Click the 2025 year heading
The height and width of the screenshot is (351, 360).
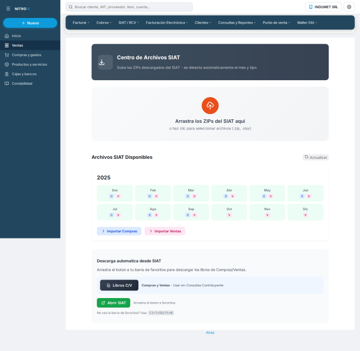point(103,178)
